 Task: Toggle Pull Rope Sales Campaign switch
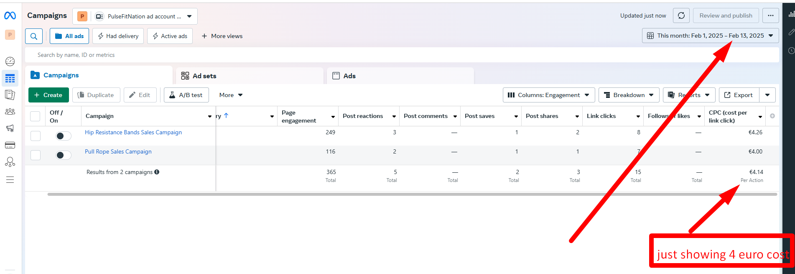click(63, 155)
